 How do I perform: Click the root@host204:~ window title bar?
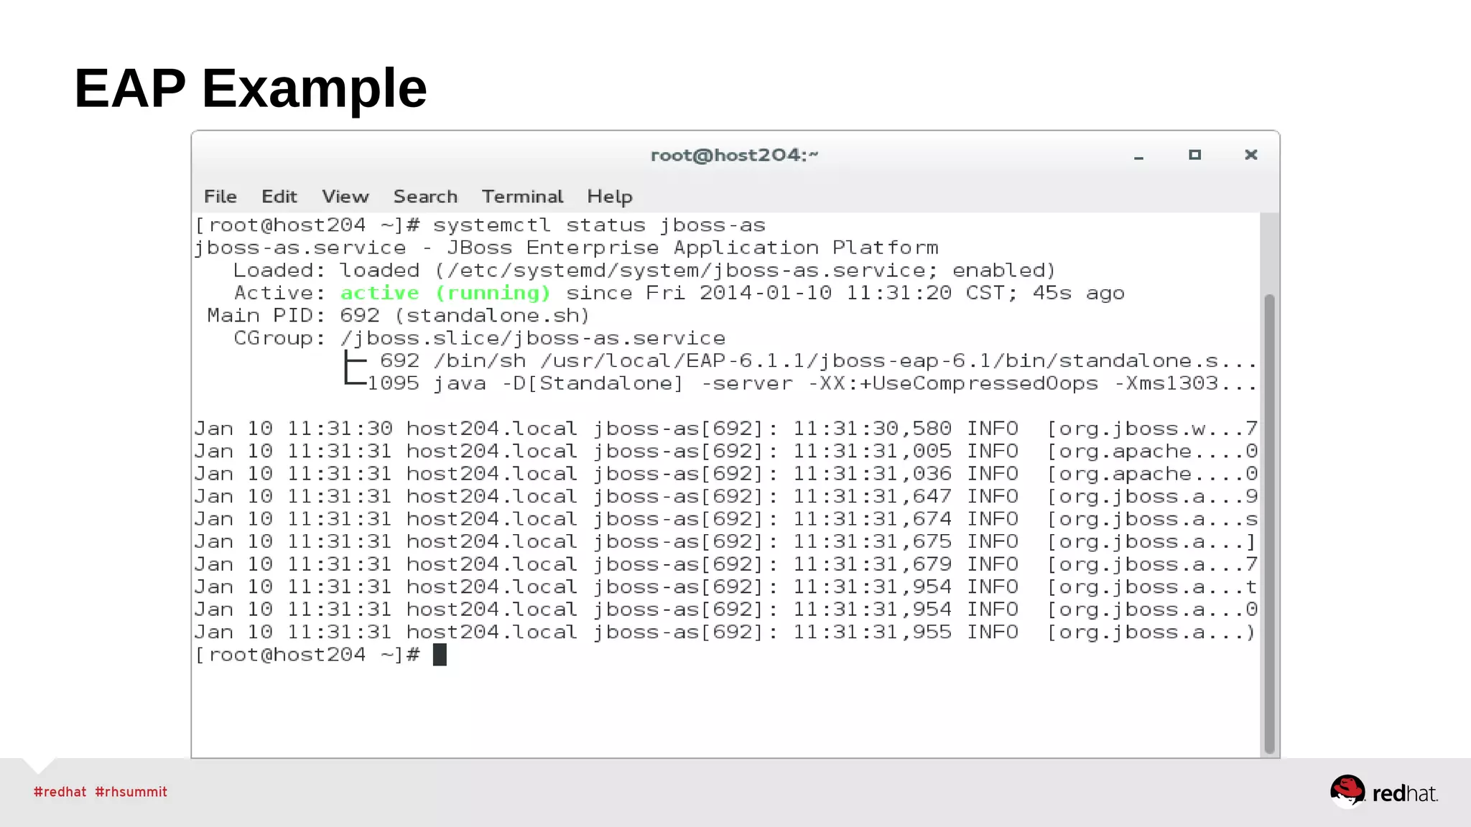735,155
